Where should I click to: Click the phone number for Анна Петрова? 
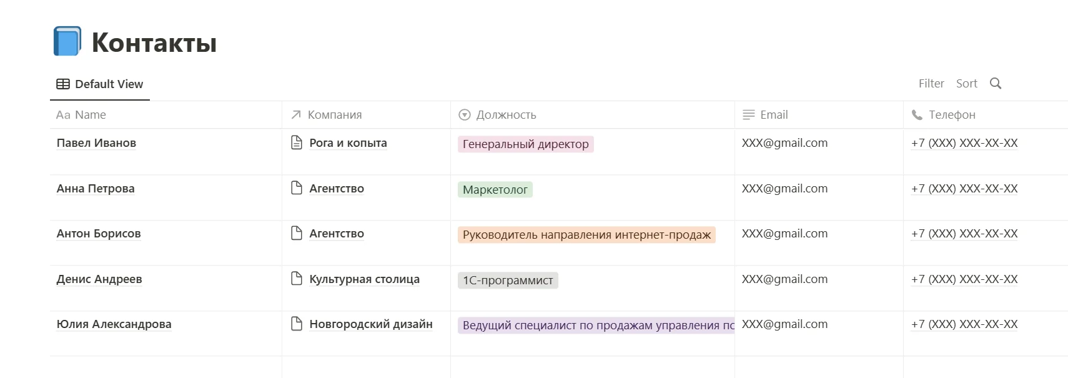tap(964, 189)
